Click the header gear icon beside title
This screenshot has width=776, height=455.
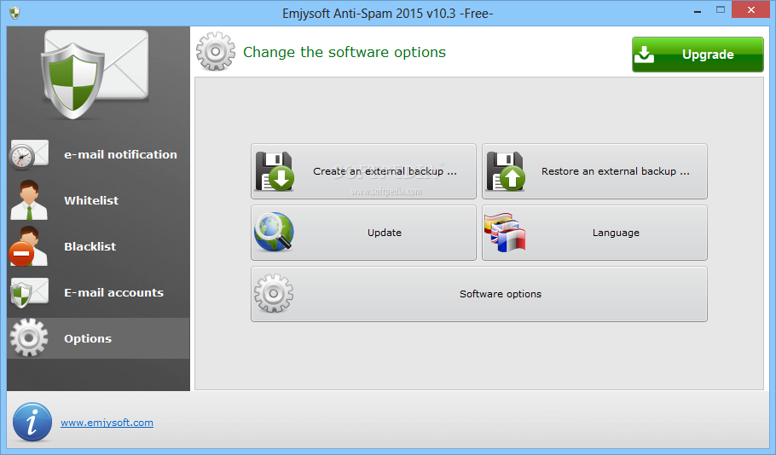tap(216, 51)
